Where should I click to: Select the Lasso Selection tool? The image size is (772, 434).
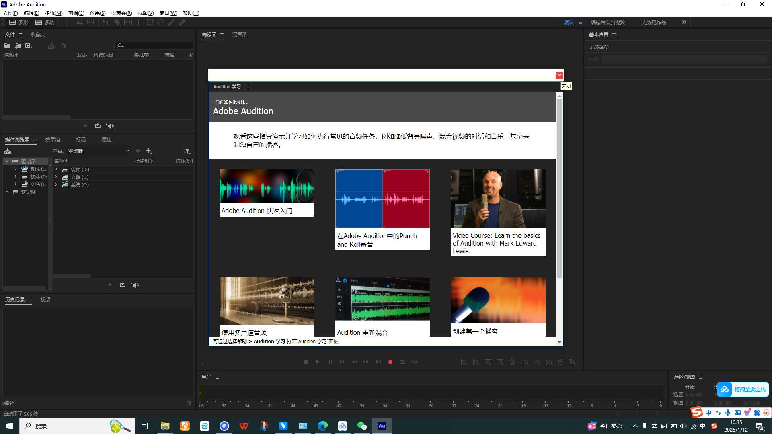[x=160, y=23]
